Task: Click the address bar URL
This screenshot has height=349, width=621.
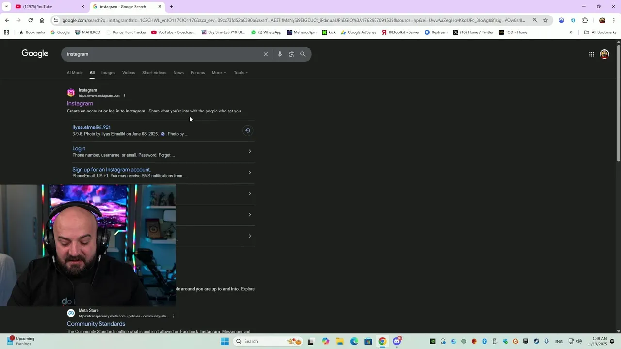Action: coord(294,20)
